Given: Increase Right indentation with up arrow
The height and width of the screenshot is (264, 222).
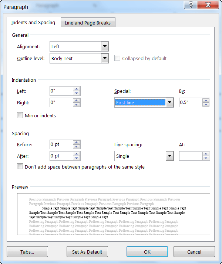Looking at the screenshot, I should (77, 101).
